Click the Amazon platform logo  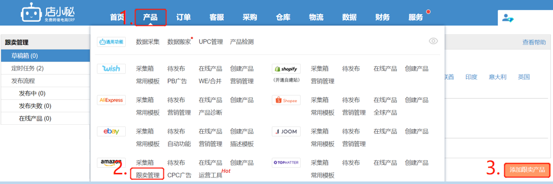pyautogui.click(x=112, y=163)
